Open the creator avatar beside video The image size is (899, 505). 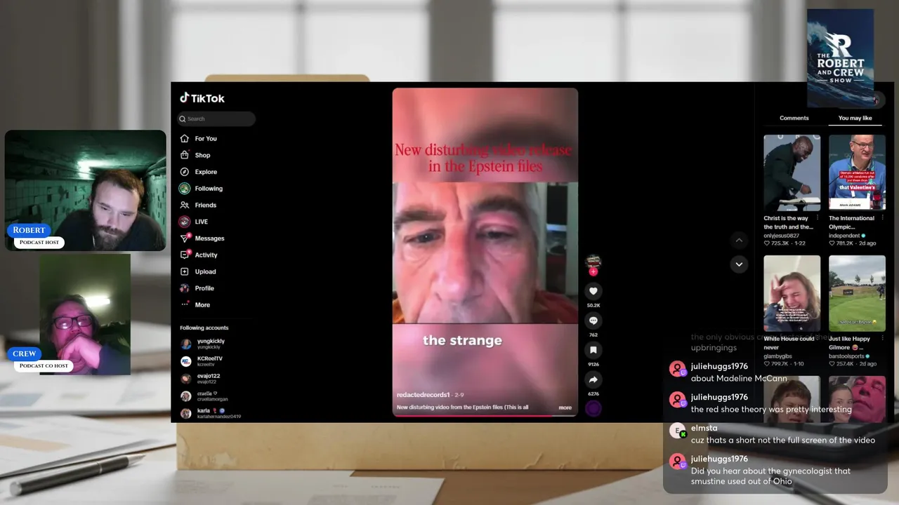pos(593,262)
